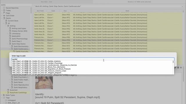
Task: Select the Cardiovascular_Response_to_Exercise tag suggestion
Action: 44,65
